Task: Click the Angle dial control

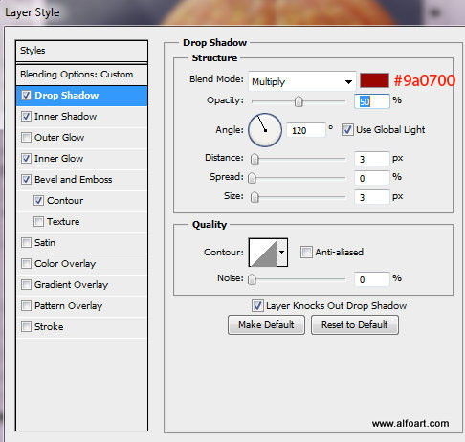Action: point(265,130)
